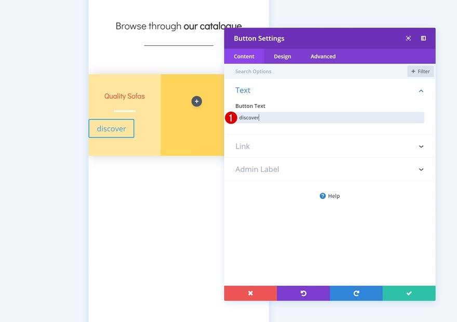Screen dimensions: 457x322
Task: Click inside the Button Text input field
Action: coord(330,117)
